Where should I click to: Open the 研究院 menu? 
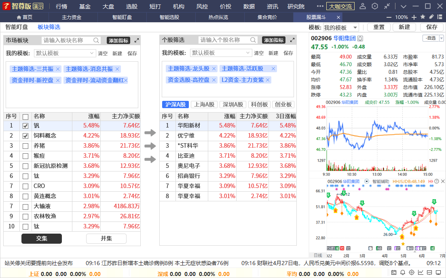[x=296, y=6]
